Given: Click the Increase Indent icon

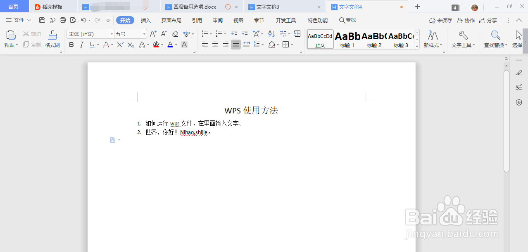Looking at the screenshot, I should click(245, 34).
